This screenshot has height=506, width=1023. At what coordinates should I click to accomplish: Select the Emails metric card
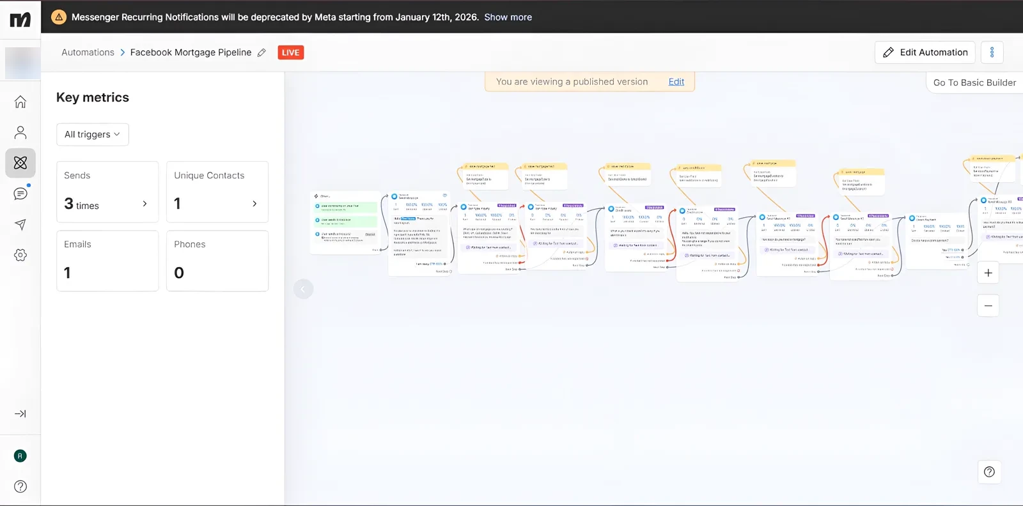pos(107,261)
